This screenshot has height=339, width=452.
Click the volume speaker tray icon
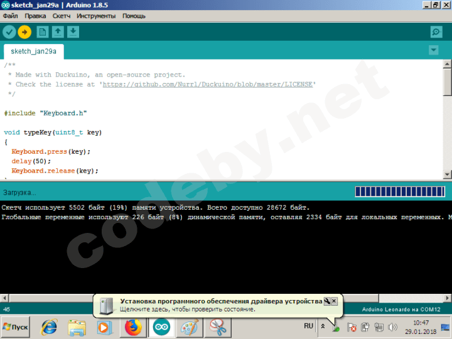tap(392, 327)
